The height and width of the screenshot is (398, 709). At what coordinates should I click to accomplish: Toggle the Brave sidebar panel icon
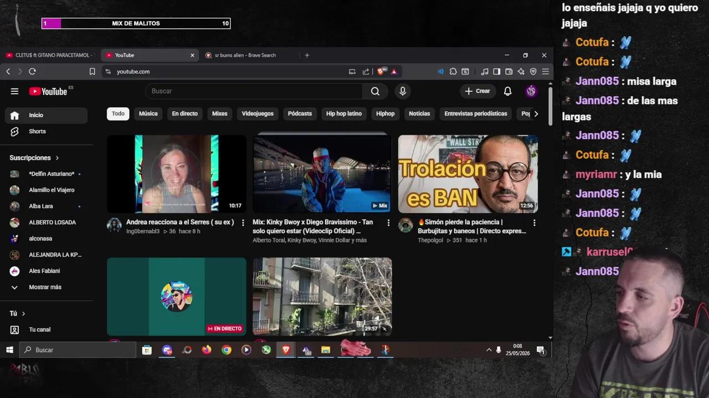click(497, 71)
